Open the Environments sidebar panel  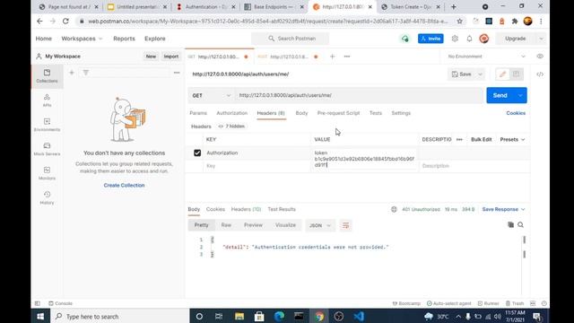(x=47, y=125)
